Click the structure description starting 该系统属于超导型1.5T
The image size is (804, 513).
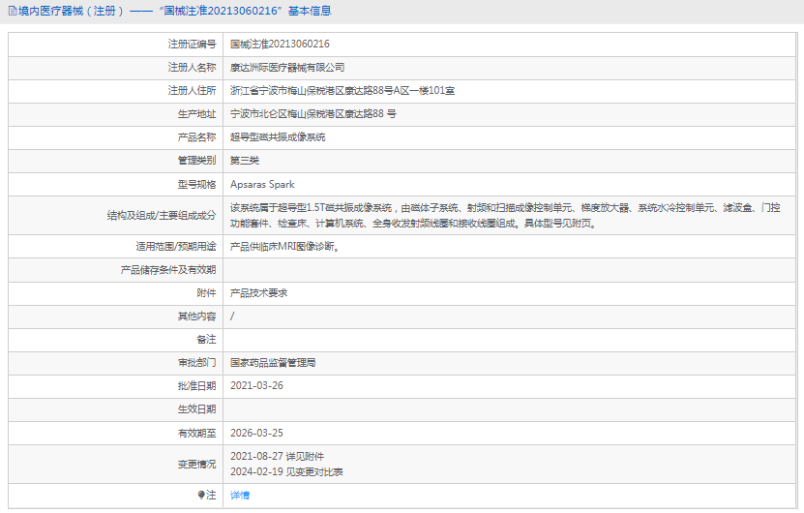505,216
